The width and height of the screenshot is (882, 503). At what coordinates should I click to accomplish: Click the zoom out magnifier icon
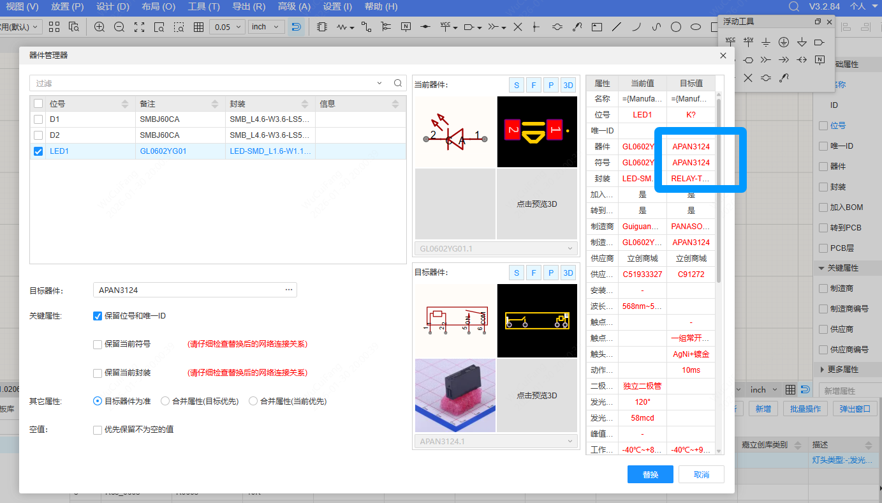[x=119, y=27]
